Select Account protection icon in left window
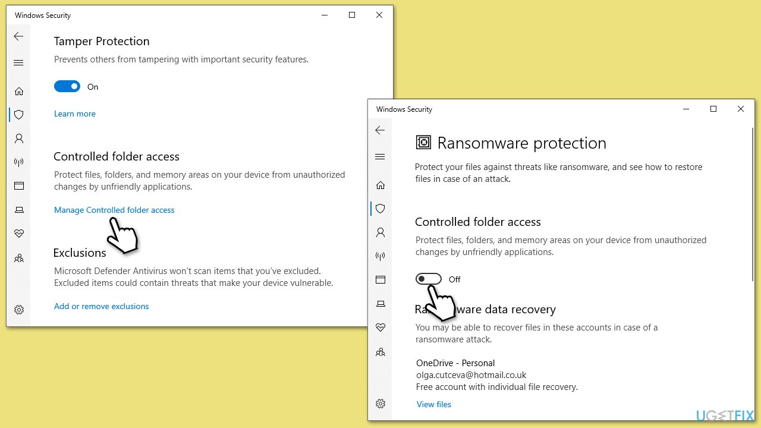The image size is (761, 428). [x=19, y=139]
